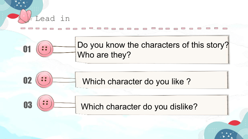Click the pink butterfly icon
This screenshot has height=139, width=248.
point(25,16)
